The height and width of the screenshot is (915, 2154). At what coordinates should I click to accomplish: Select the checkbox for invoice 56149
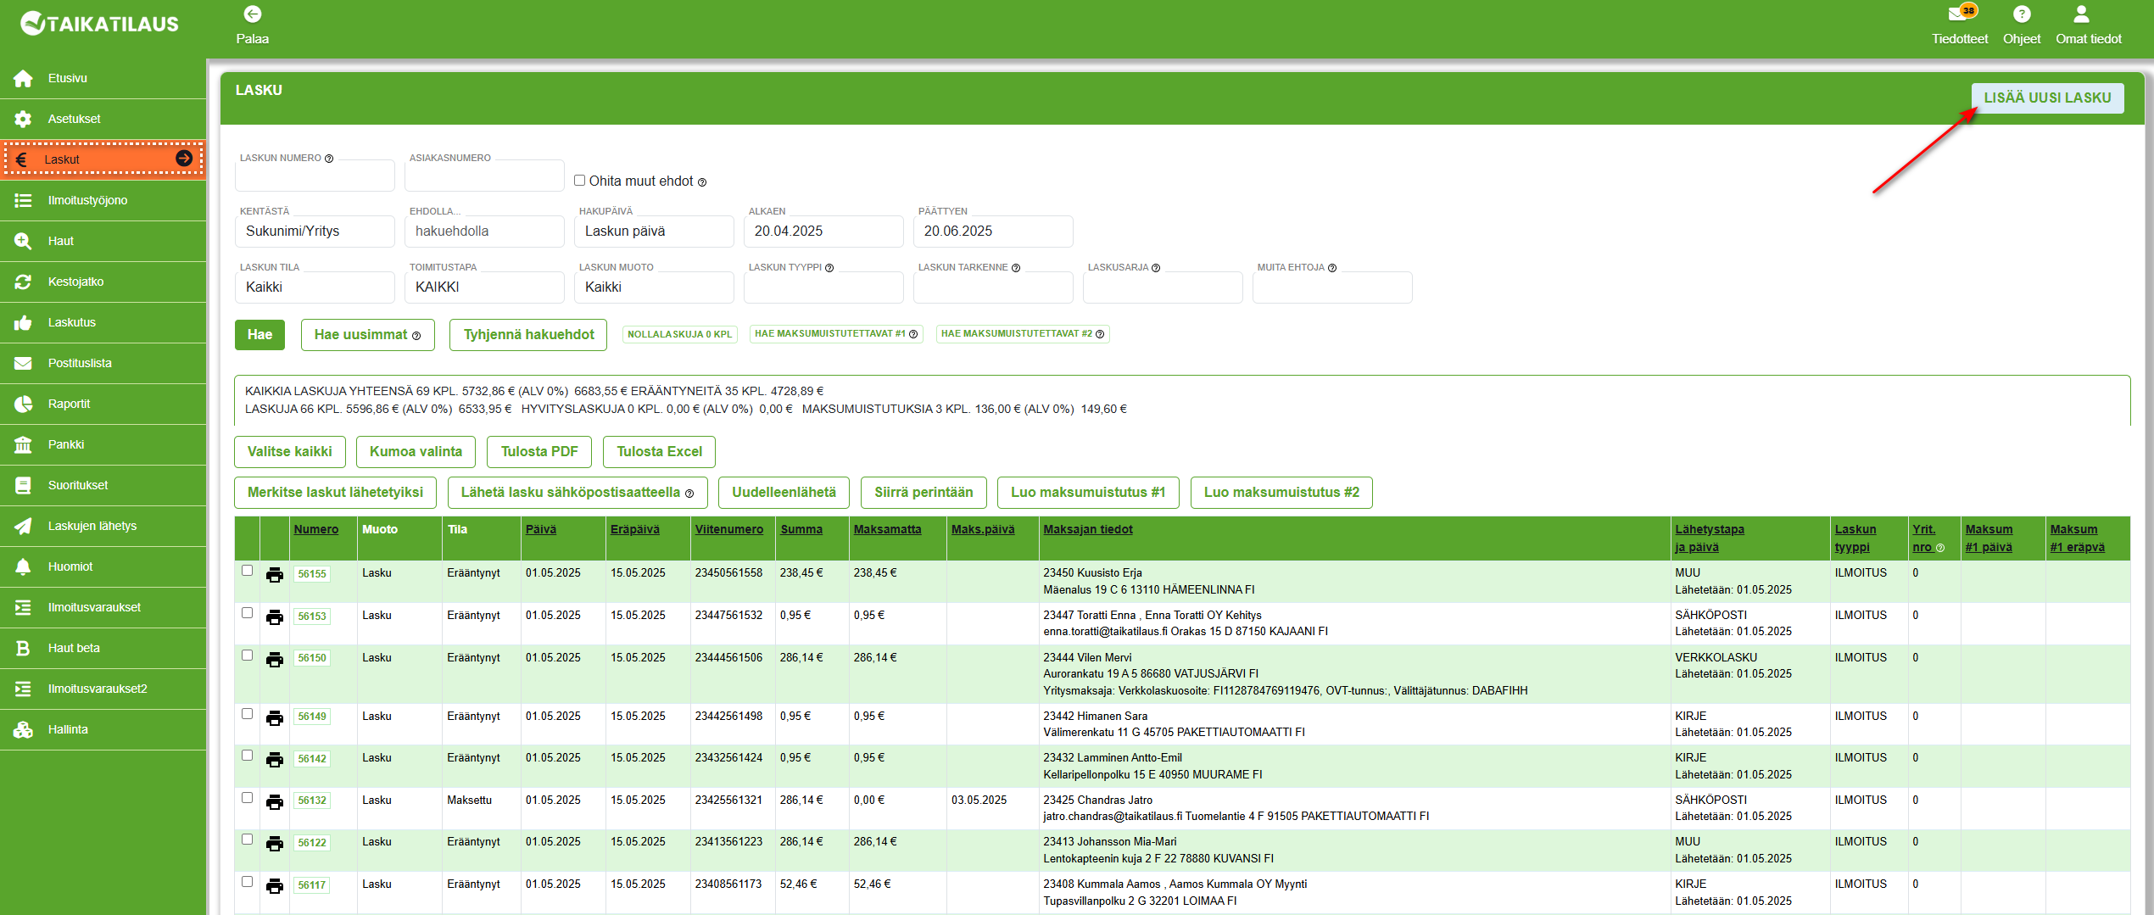[247, 713]
